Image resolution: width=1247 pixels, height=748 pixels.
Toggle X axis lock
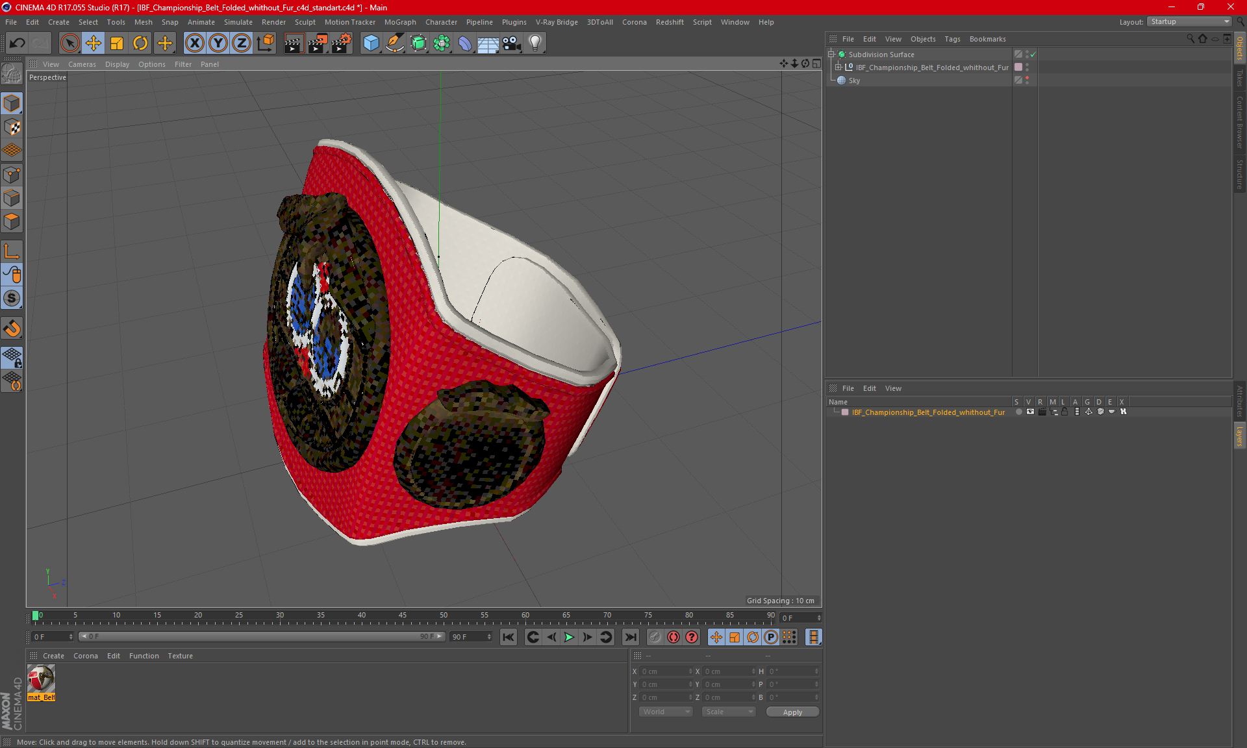click(194, 43)
